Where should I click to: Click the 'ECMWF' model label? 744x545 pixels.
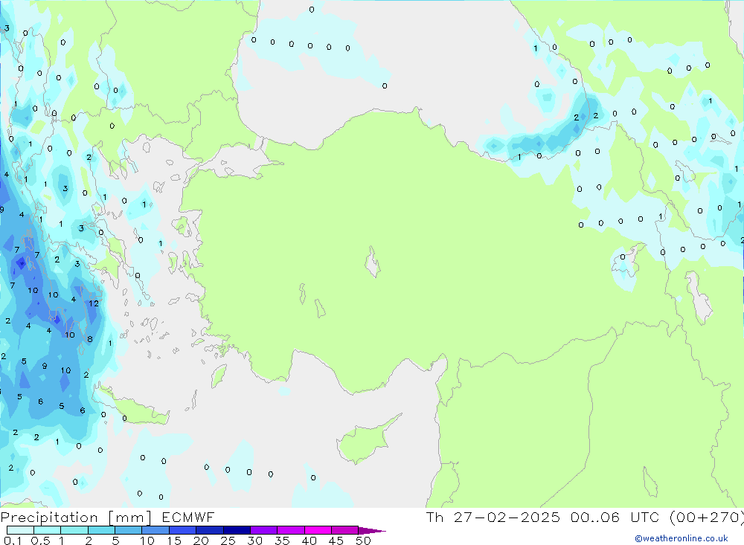point(188,517)
